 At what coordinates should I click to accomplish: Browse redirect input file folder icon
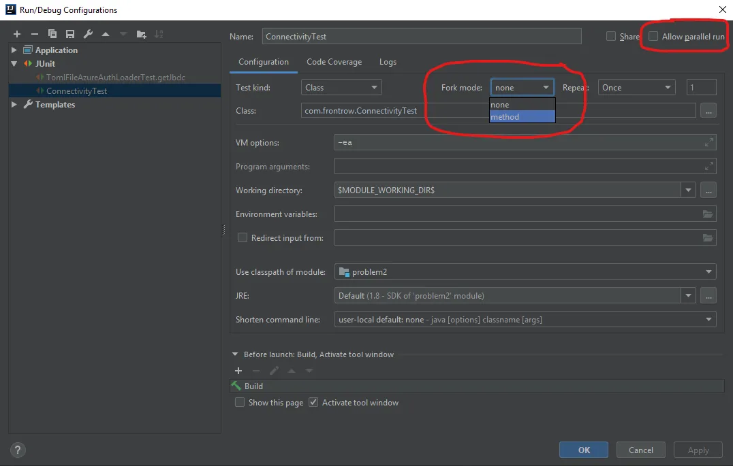coord(708,237)
